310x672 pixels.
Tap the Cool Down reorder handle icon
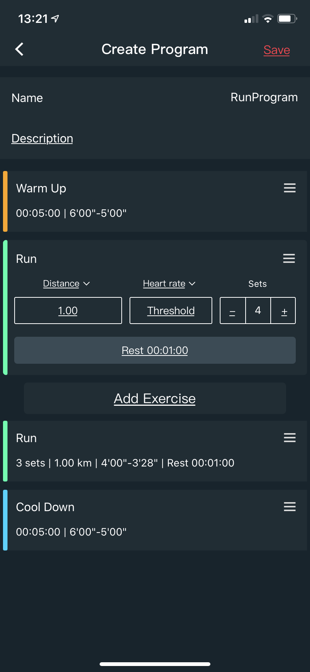coord(289,507)
